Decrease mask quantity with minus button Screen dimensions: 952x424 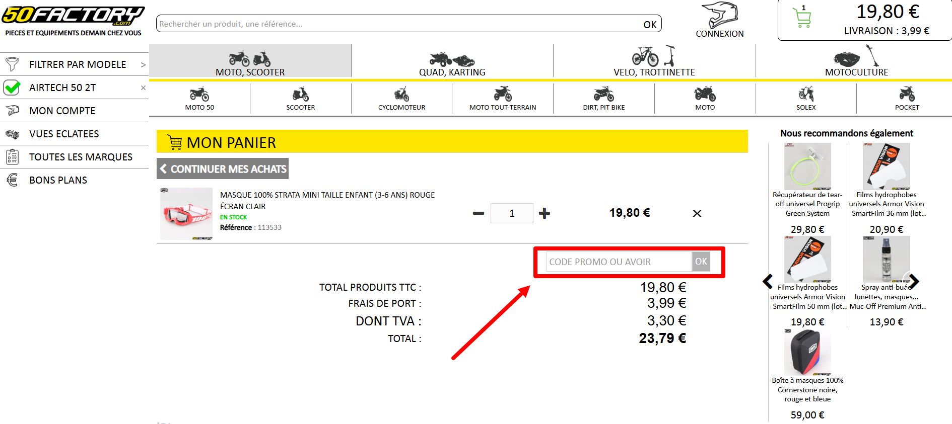pyautogui.click(x=479, y=213)
